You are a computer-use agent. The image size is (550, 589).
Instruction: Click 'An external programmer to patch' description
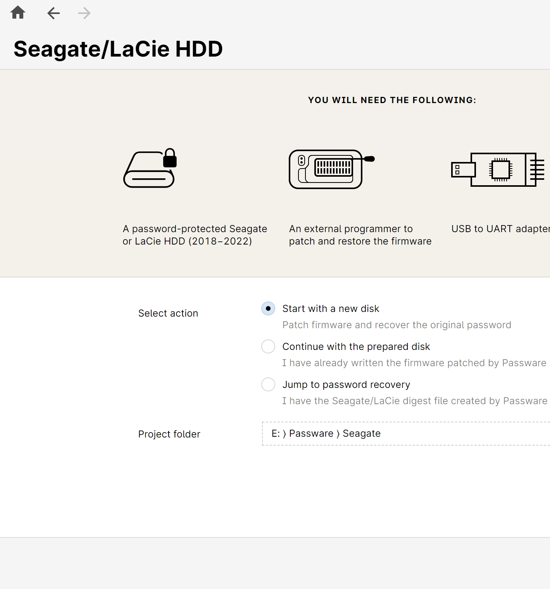click(x=360, y=235)
